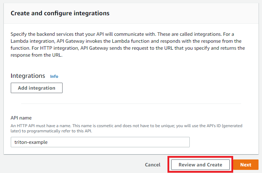Click the 'HTTP integration' phrase in description
The height and width of the screenshot is (173, 262).
pos(59,48)
